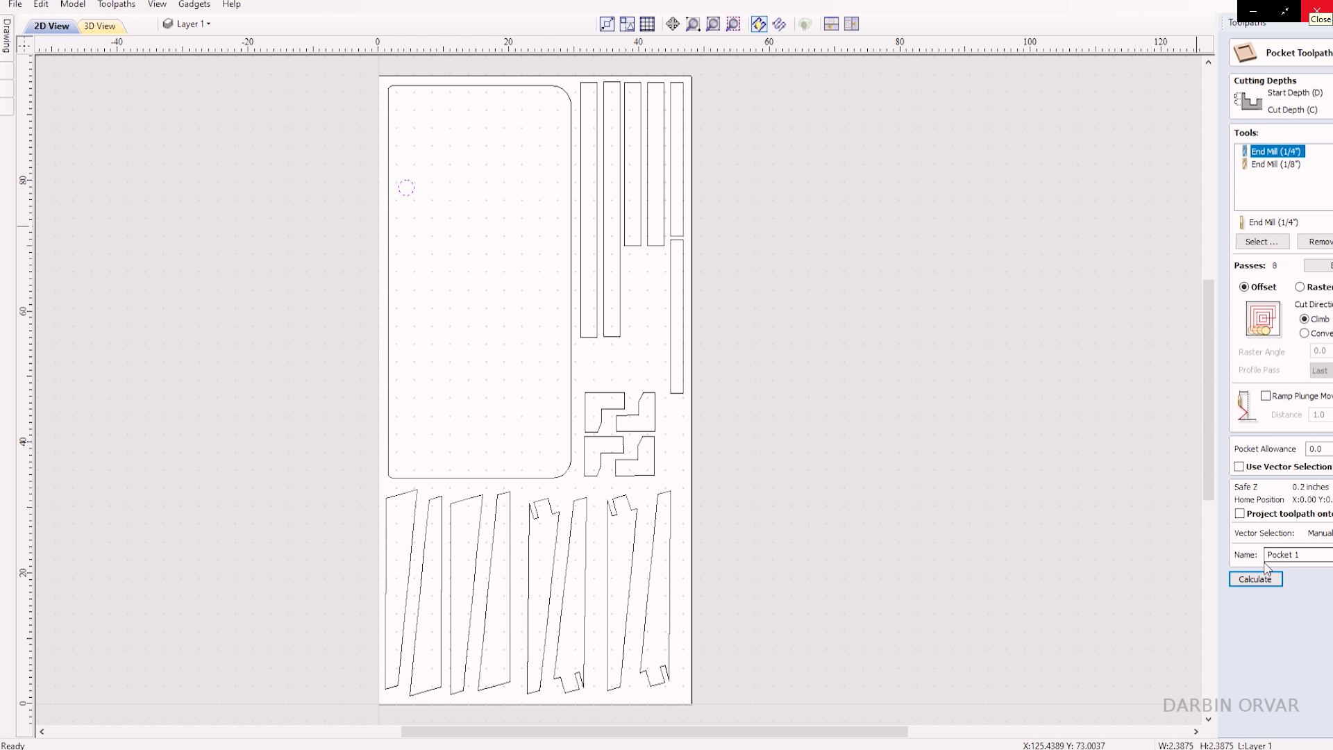
Task: Click the scroll down arrow
Action: click(x=1208, y=719)
